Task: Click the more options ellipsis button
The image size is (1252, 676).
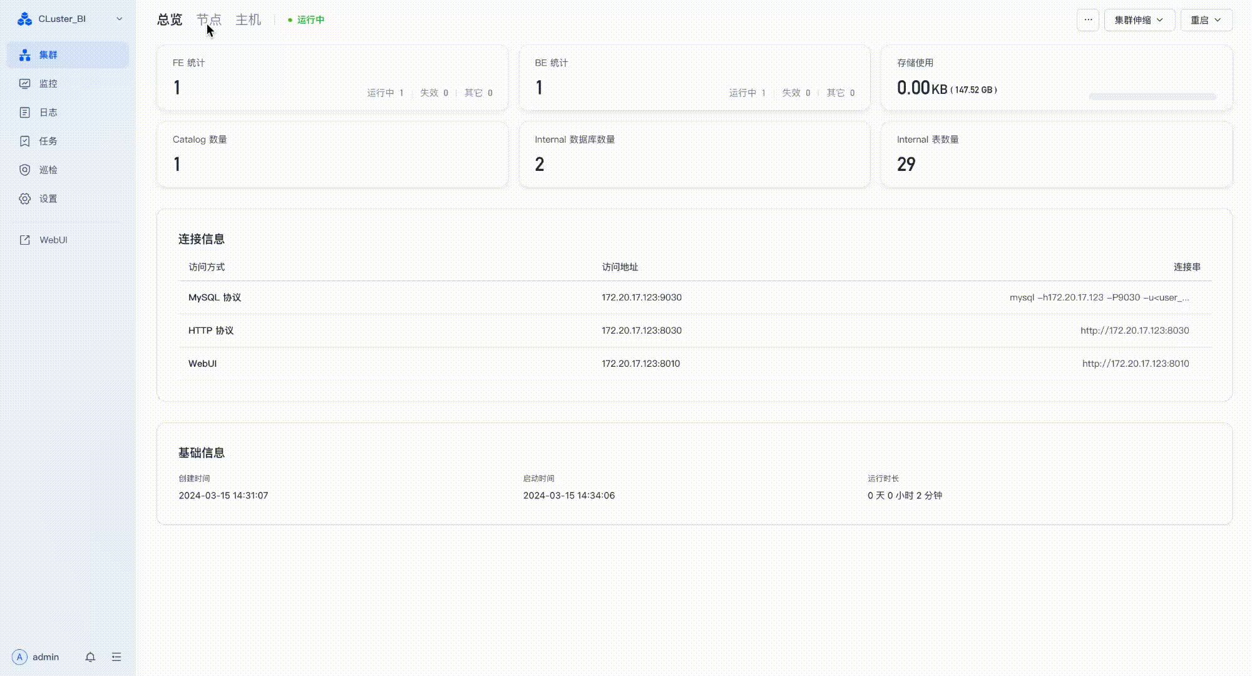Action: (1088, 20)
